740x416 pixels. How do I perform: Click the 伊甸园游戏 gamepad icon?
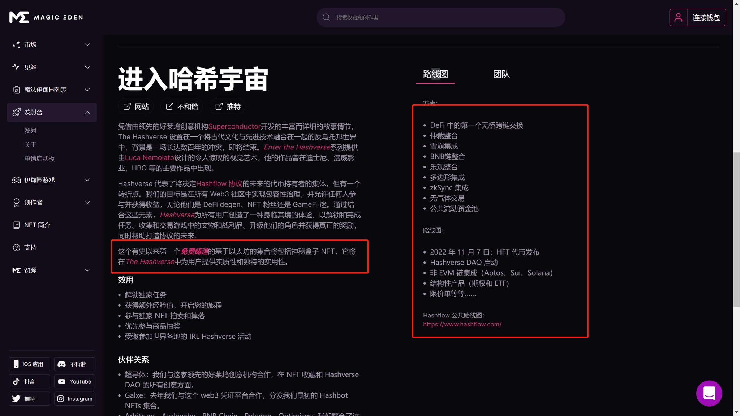16,180
